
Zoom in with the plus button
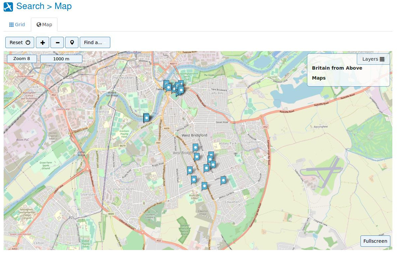43,42
